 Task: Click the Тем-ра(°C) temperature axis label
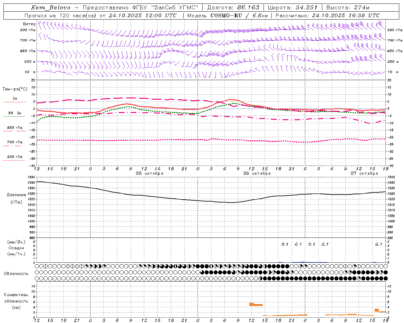(15, 89)
